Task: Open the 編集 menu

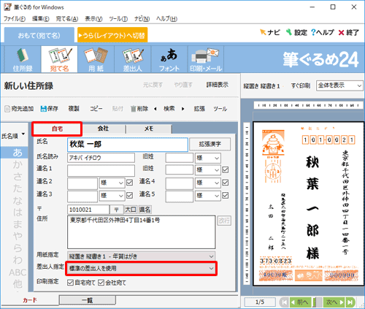Action: (x=41, y=19)
